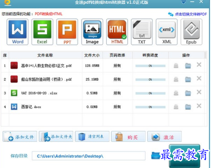Screen dimensions: 212x168
Task: Click page selection 所有 for 西游记.docx
Action: pos(117,107)
